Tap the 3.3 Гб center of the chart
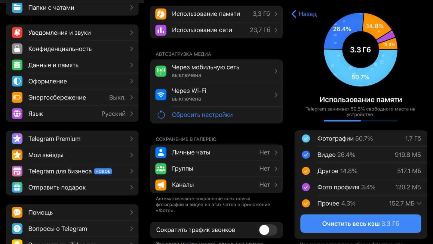Image resolution: width=433 pixels, height=244 pixels. pos(360,50)
